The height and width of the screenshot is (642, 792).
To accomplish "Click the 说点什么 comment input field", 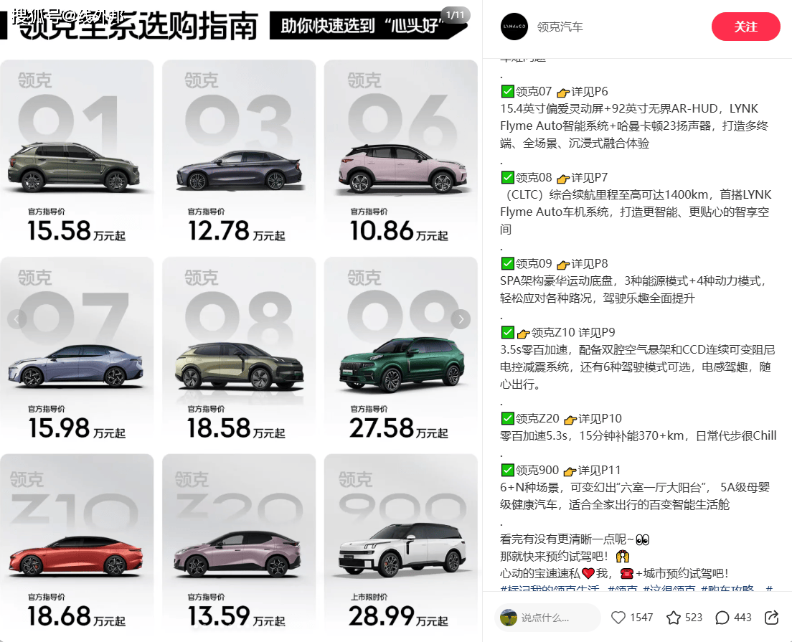I will 548,617.
